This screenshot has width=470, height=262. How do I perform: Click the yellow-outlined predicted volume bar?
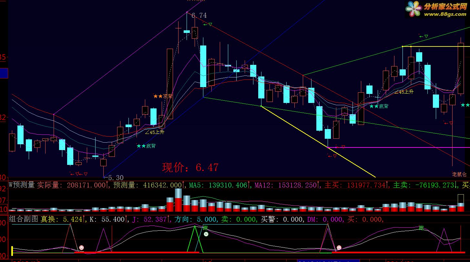pos(461,199)
